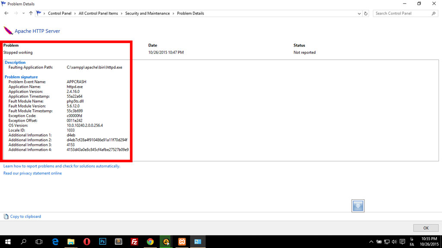Click the Apache feather icon
Screen dimensions: 442x248
(8, 31)
